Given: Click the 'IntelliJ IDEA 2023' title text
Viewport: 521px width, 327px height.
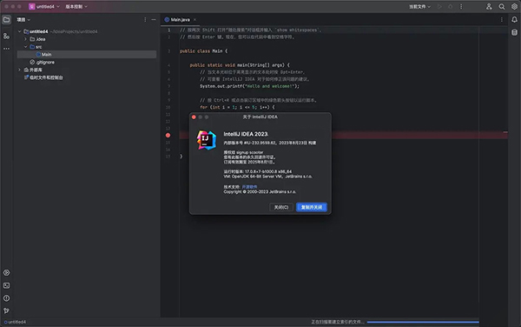Looking at the screenshot, I should (246, 134).
